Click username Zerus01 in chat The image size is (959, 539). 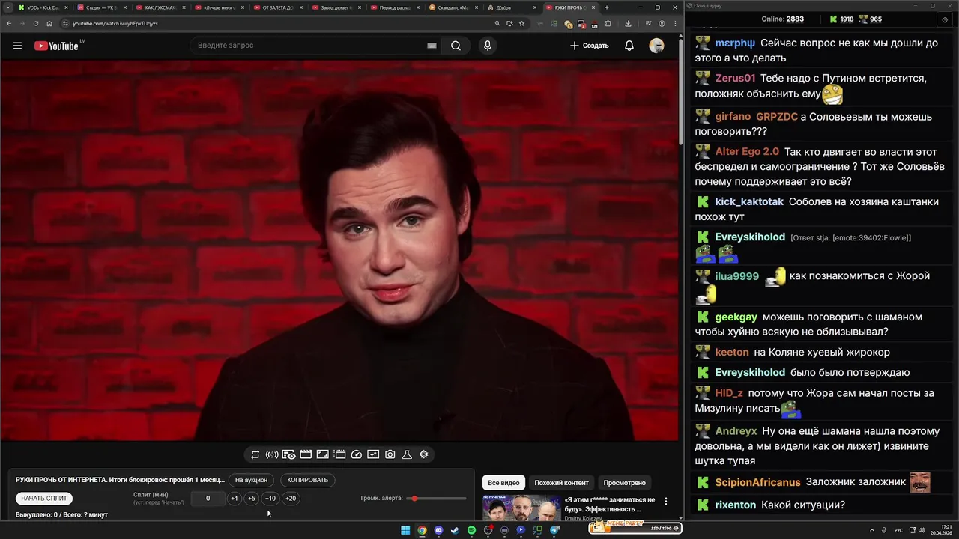tap(735, 78)
